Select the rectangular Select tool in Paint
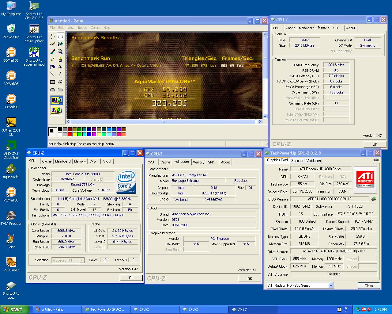This screenshot has width=392, height=314. (60, 36)
